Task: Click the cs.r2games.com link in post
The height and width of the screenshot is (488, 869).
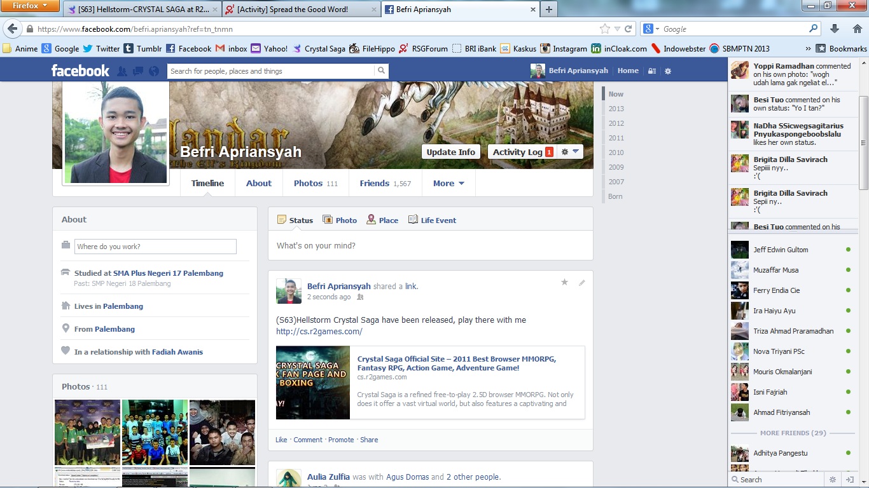Action: [x=319, y=332]
